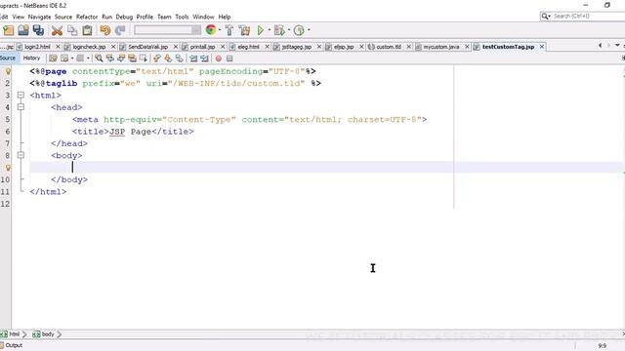The width and height of the screenshot is (625, 351).
Task: Open the Navigate menu
Action: (x=39, y=17)
